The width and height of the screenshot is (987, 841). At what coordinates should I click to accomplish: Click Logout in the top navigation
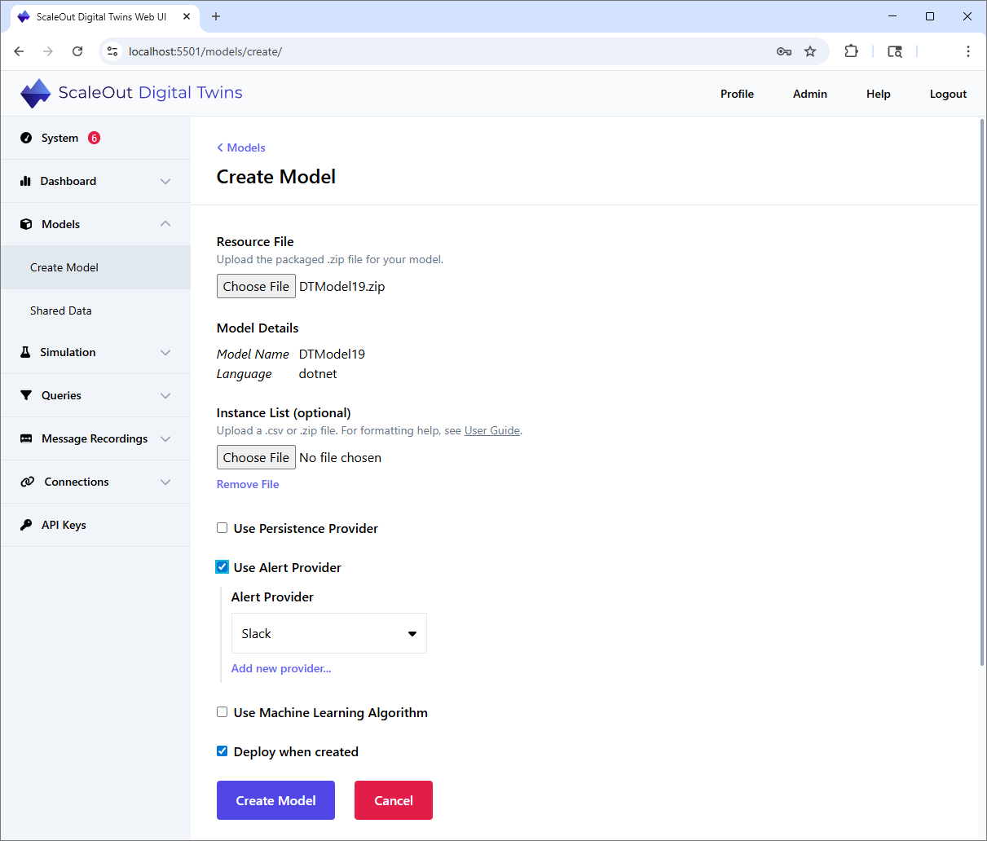(x=948, y=94)
